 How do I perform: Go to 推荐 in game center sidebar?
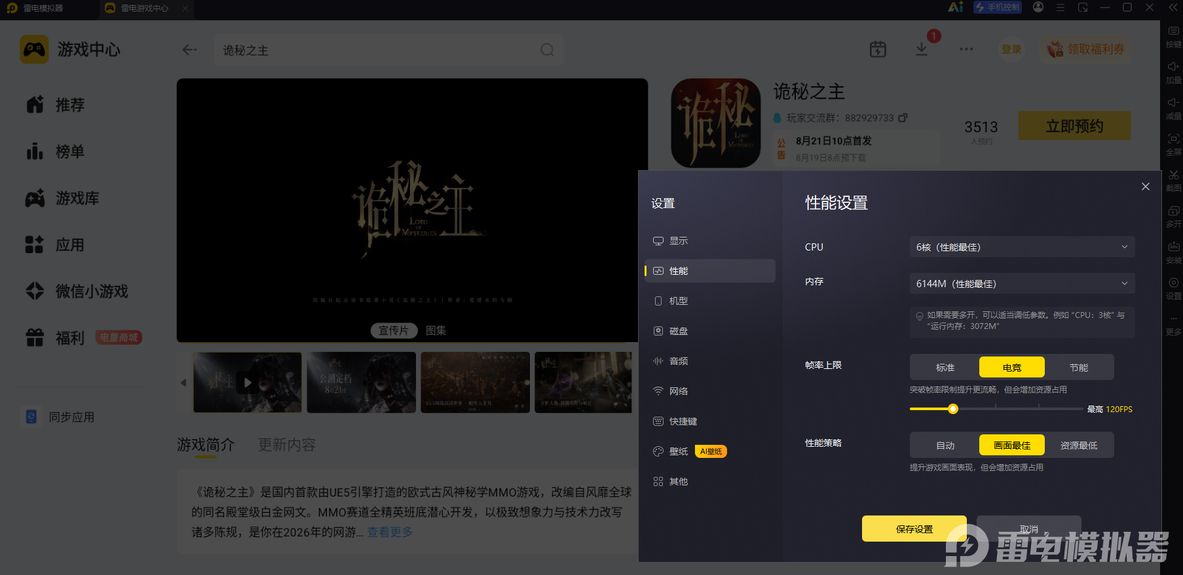[56, 105]
